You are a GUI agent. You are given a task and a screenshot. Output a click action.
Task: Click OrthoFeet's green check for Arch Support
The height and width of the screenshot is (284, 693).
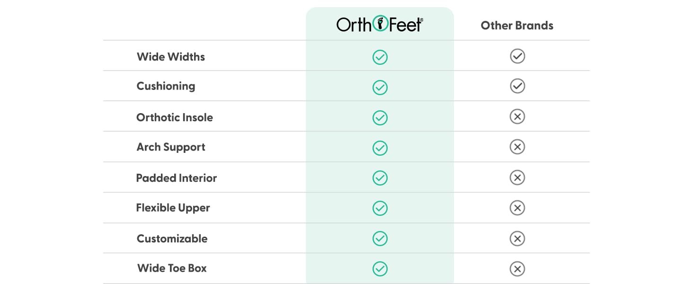coord(380,148)
